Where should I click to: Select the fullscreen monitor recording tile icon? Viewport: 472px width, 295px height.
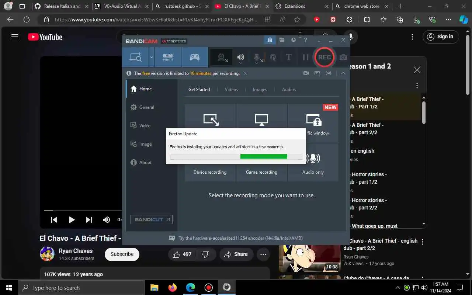tap(261, 120)
